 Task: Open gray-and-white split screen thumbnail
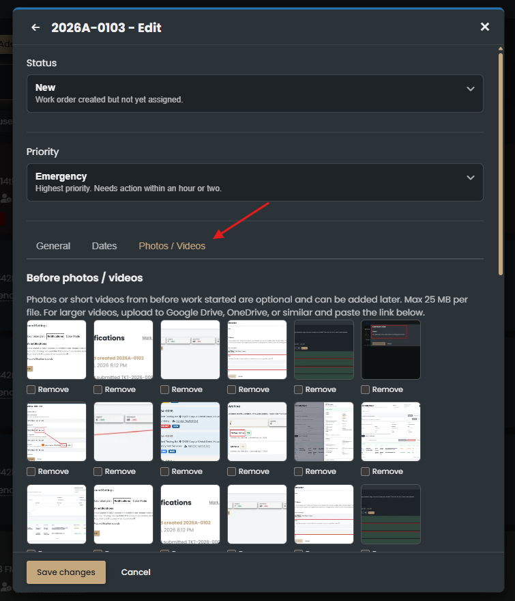(x=324, y=432)
